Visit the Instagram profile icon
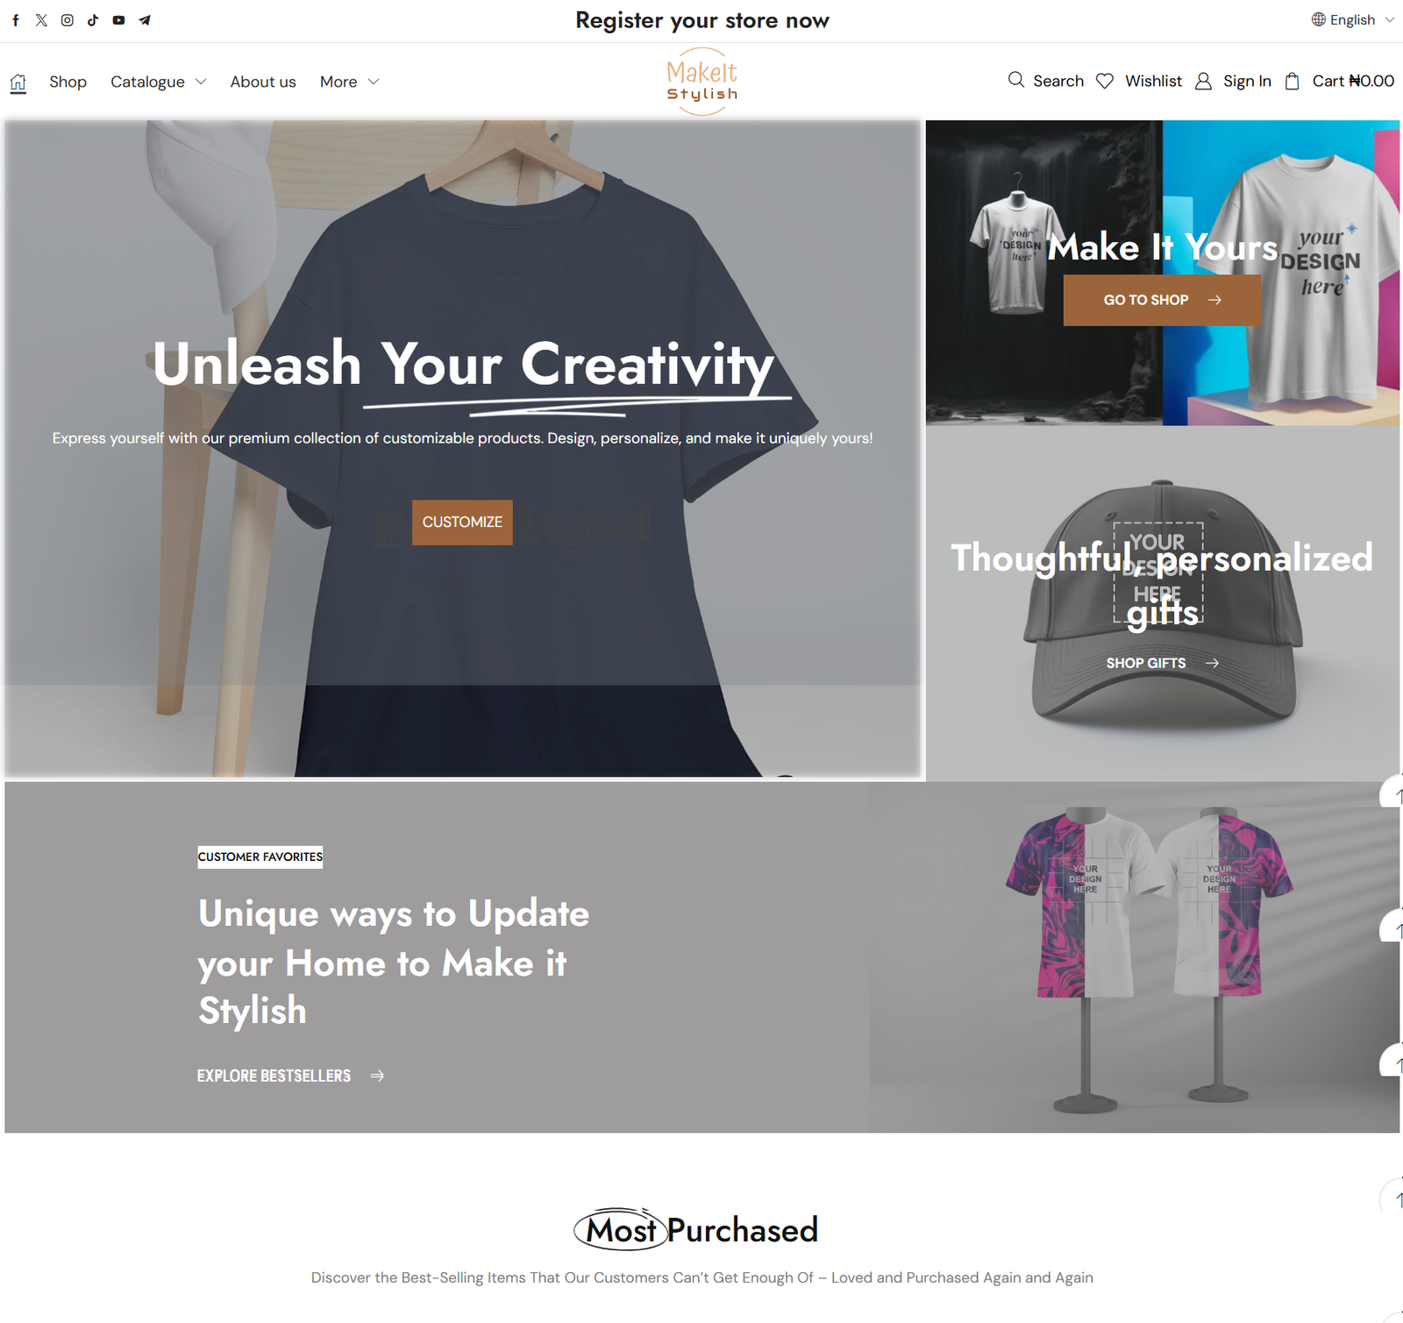The height and width of the screenshot is (1323, 1403). pos(67,20)
